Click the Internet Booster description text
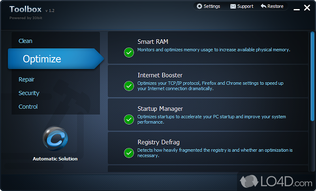 pos(211,86)
